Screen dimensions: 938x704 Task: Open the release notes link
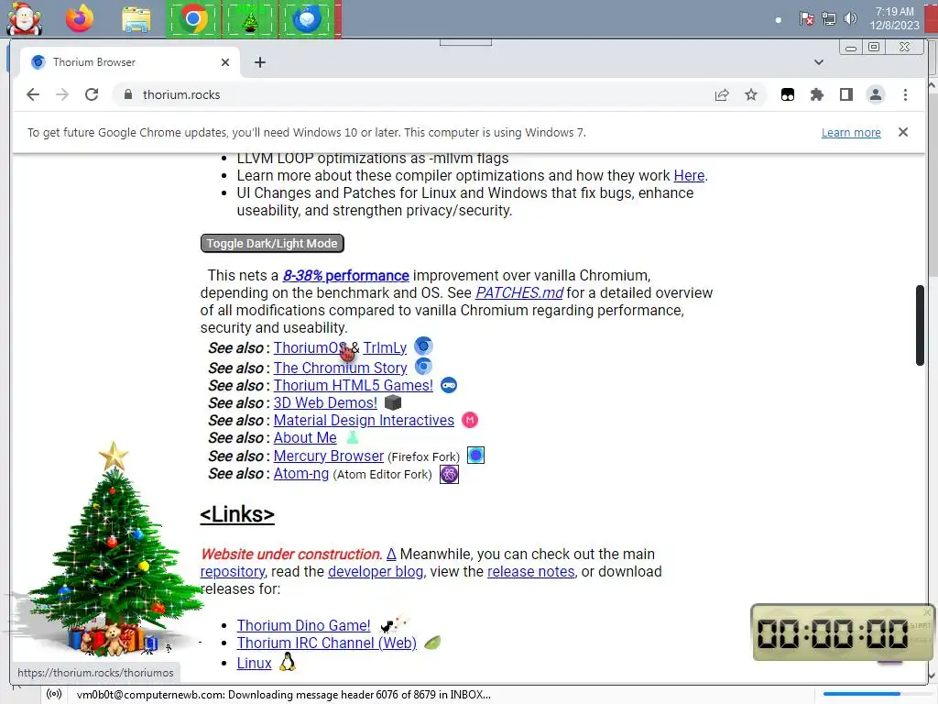(530, 572)
